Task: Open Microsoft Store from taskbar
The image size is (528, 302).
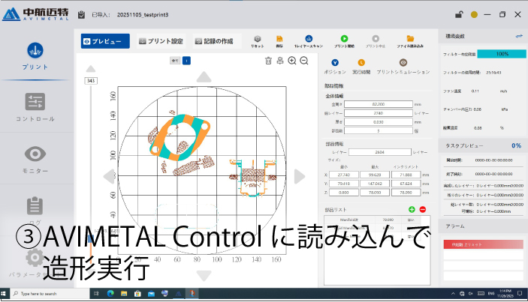Action: tap(137, 294)
